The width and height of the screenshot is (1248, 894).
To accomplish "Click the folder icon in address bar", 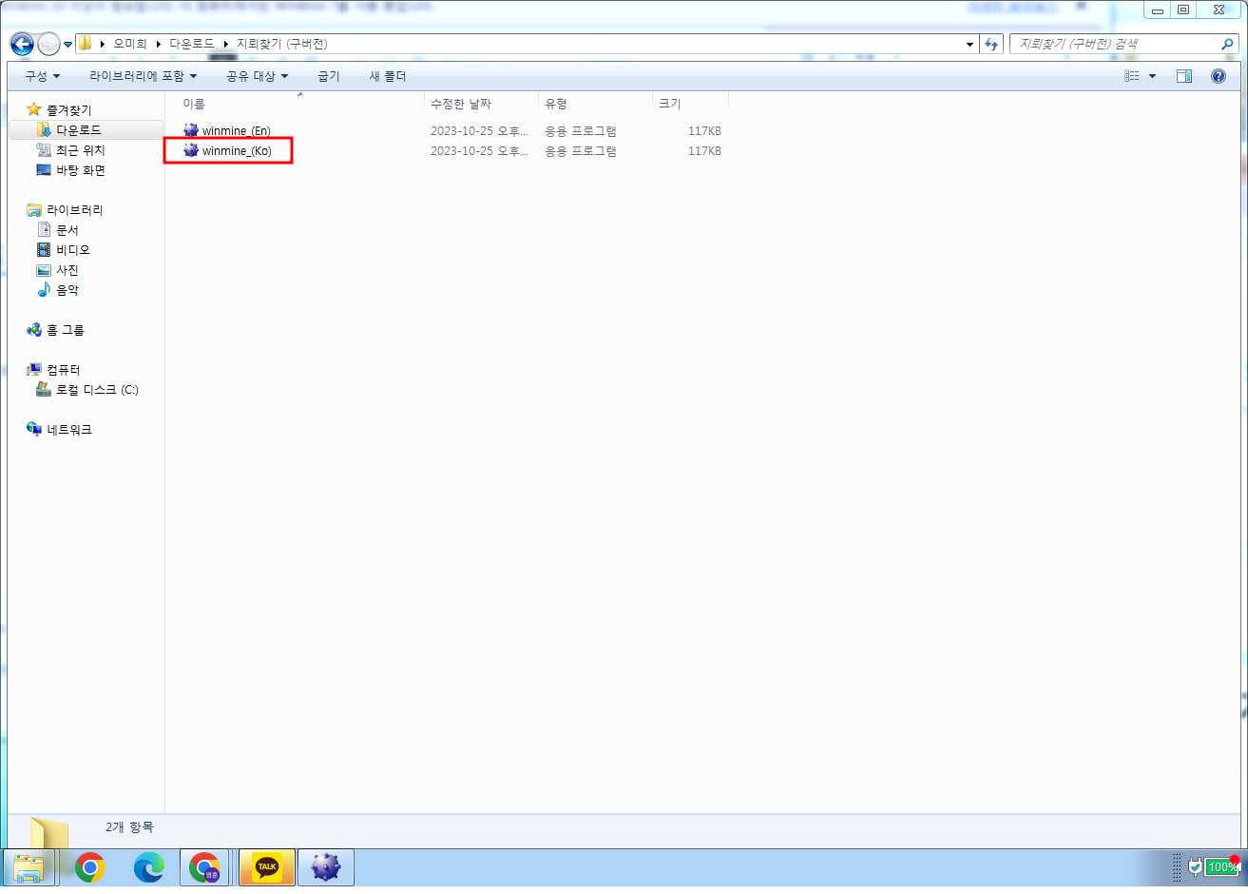I will (x=86, y=44).
